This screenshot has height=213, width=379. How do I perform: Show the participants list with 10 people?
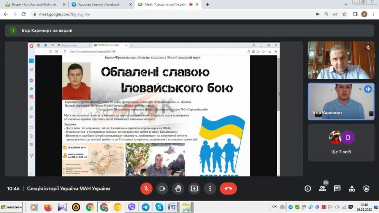coord(322,189)
